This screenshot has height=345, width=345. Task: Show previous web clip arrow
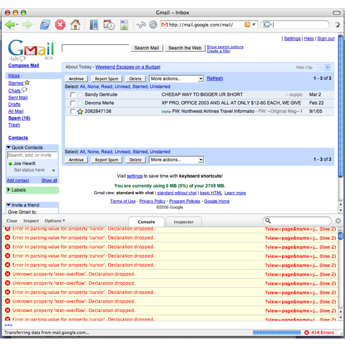(x=320, y=67)
